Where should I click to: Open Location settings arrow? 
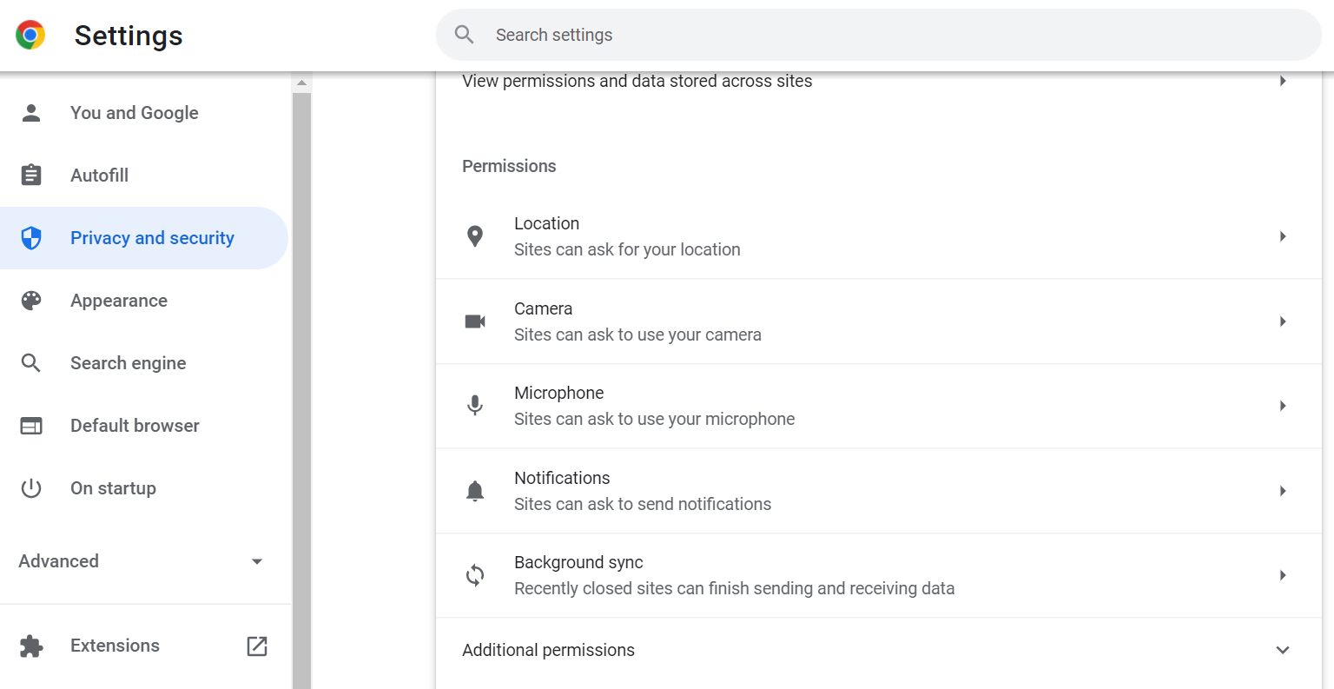tap(1283, 236)
